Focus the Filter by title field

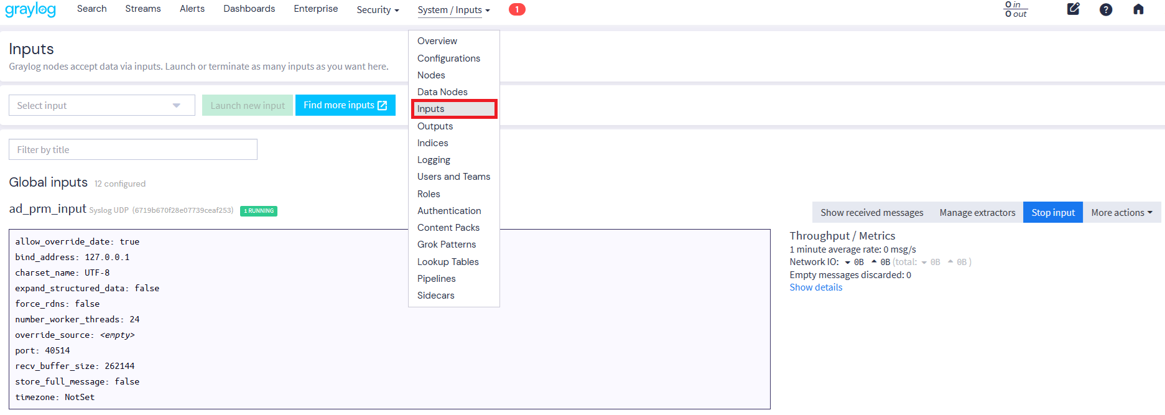point(132,150)
